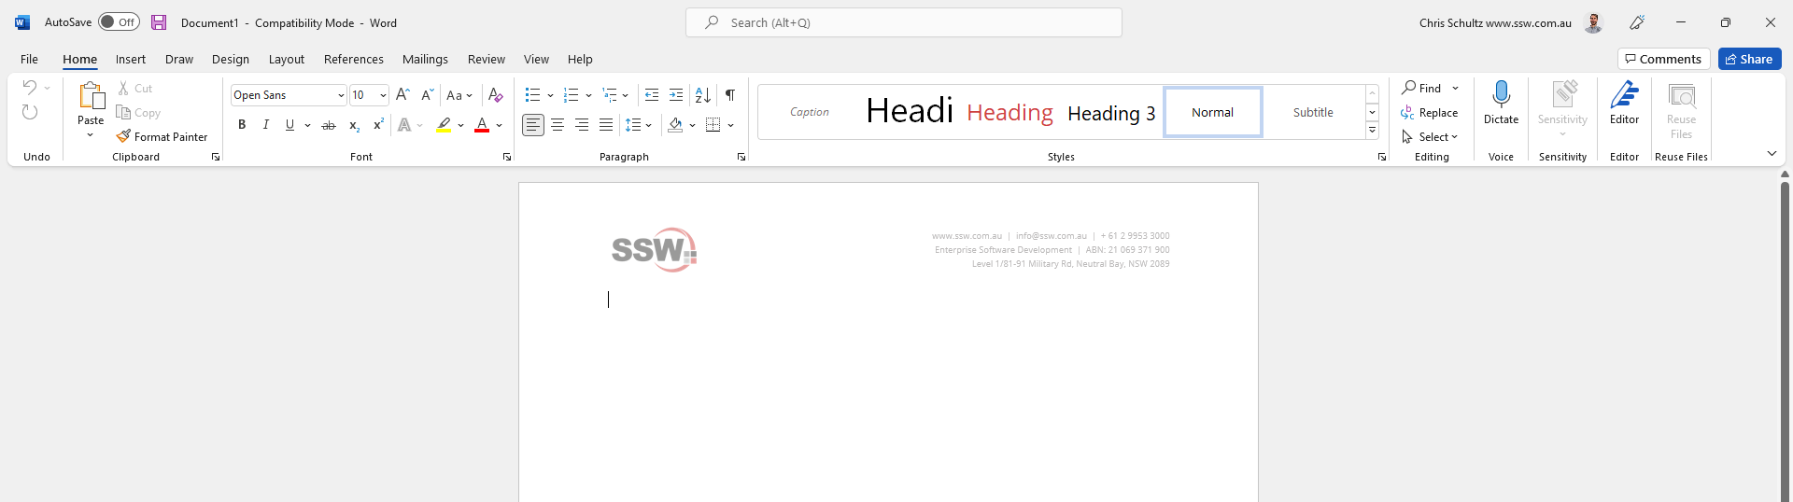Toggle the AutoSave switch
Image resolution: width=1793 pixels, height=502 pixels.
(x=120, y=22)
